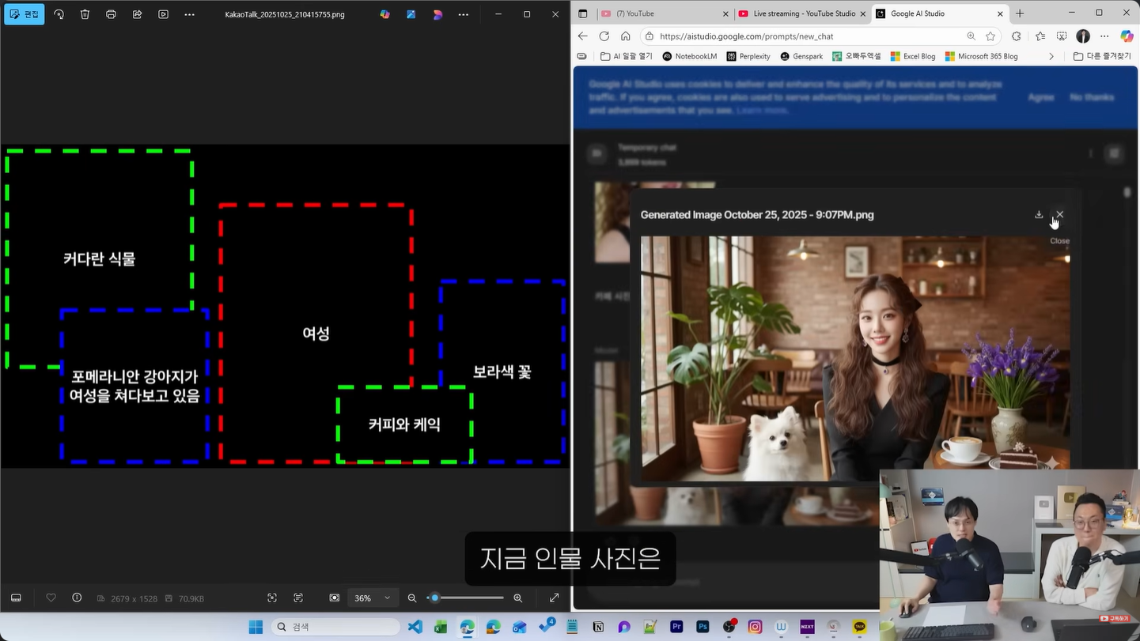The height and width of the screenshot is (641, 1140).
Task: Click the visual search icon in Photos
Action: (272, 598)
